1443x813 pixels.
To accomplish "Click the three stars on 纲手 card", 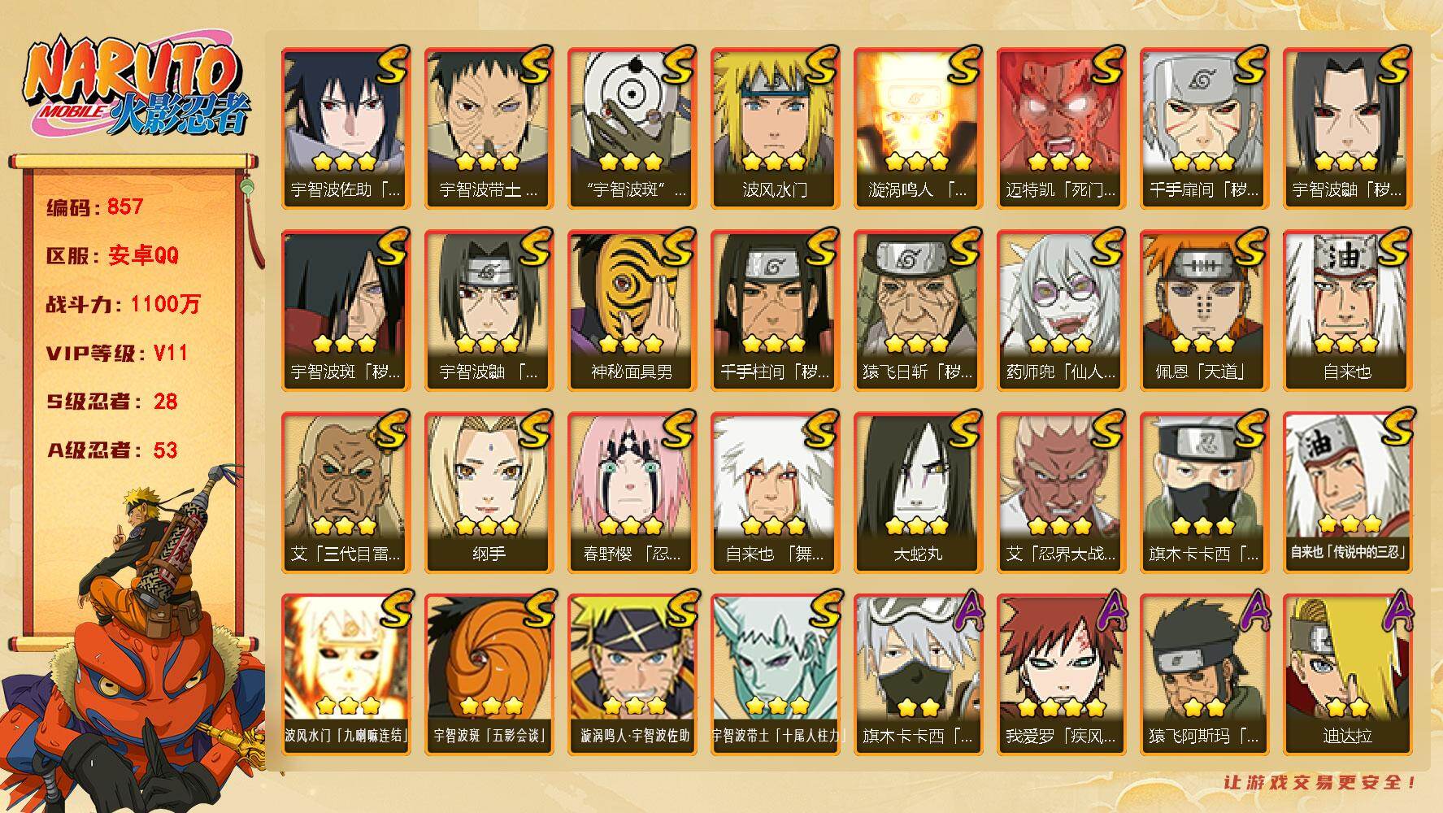I will pos(489,525).
